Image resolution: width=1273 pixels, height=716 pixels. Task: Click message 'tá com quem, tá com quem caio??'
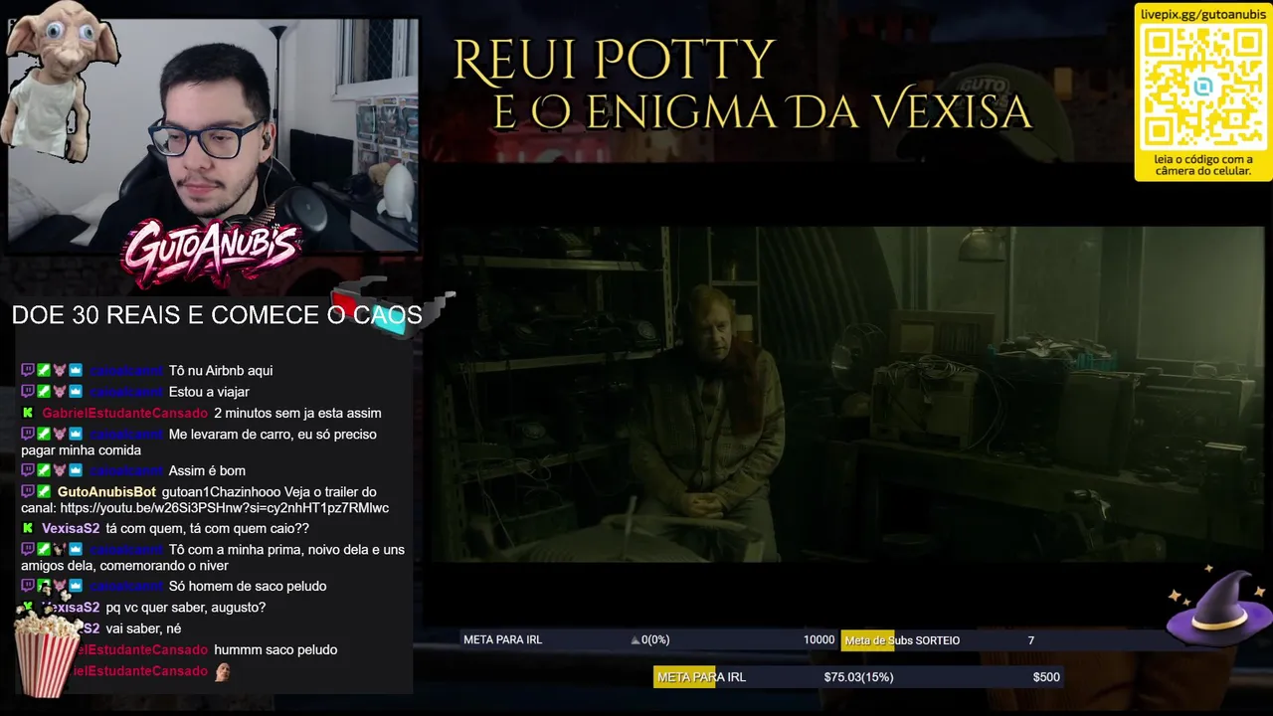tap(207, 528)
